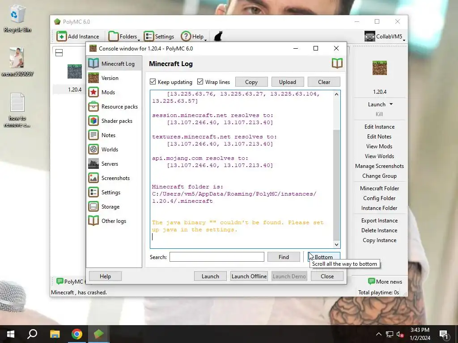Image resolution: width=458 pixels, height=343 pixels.
Task: Click the Upload log button
Action: coord(288,82)
